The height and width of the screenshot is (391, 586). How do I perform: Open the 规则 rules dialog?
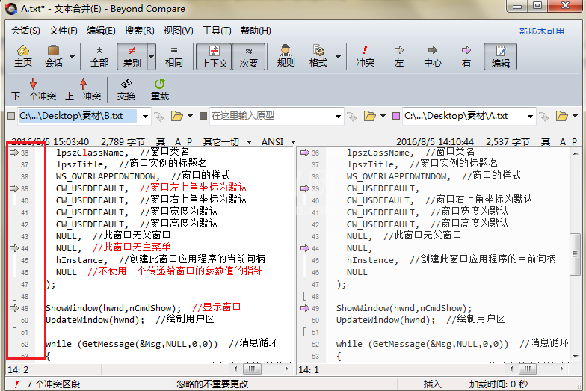click(x=286, y=56)
